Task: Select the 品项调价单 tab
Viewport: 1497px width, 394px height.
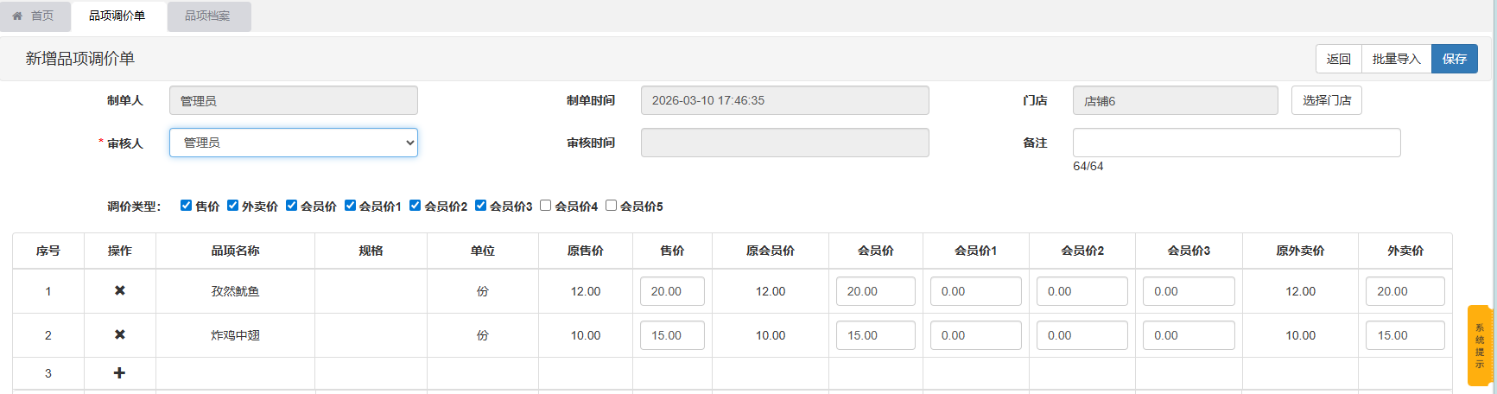Action: tap(117, 16)
